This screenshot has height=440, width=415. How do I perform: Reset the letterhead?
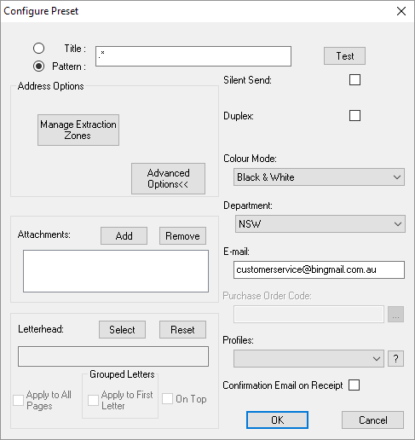(x=182, y=330)
